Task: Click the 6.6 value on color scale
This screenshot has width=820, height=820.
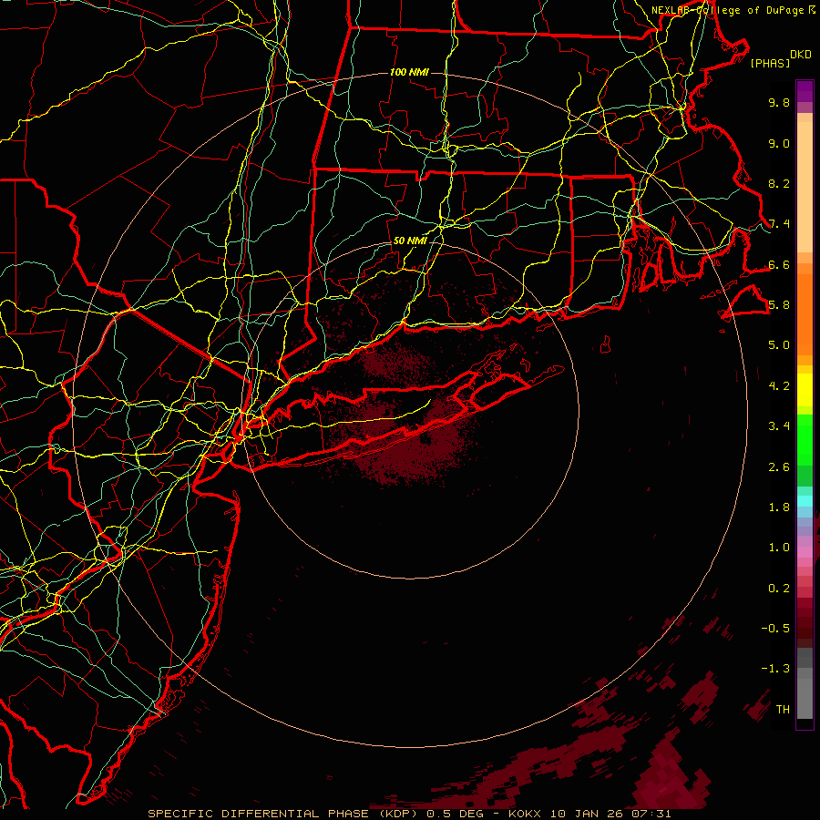Action: (779, 264)
